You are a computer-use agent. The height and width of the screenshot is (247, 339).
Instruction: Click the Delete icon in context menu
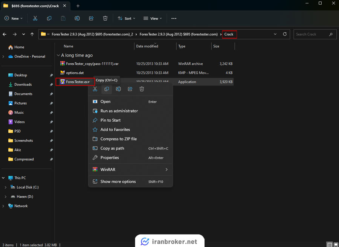click(142, 89)
